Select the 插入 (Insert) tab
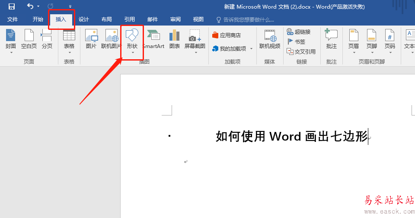This screenshot has width=415, height=218. click(61, 19)
